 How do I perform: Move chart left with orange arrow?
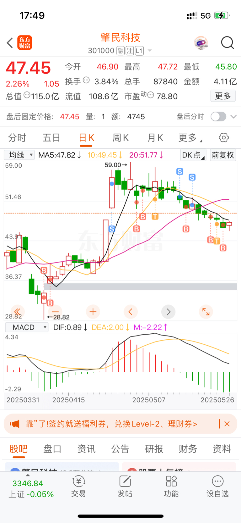point(131,312)
